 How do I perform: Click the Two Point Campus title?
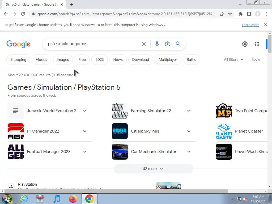coord(251,111)
